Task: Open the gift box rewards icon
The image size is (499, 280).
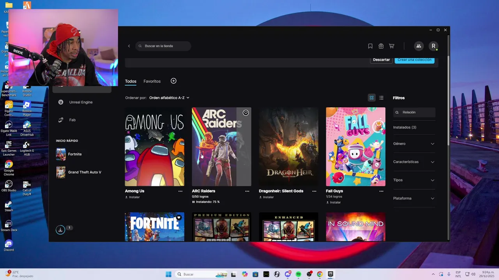Action: coord(381,46)
